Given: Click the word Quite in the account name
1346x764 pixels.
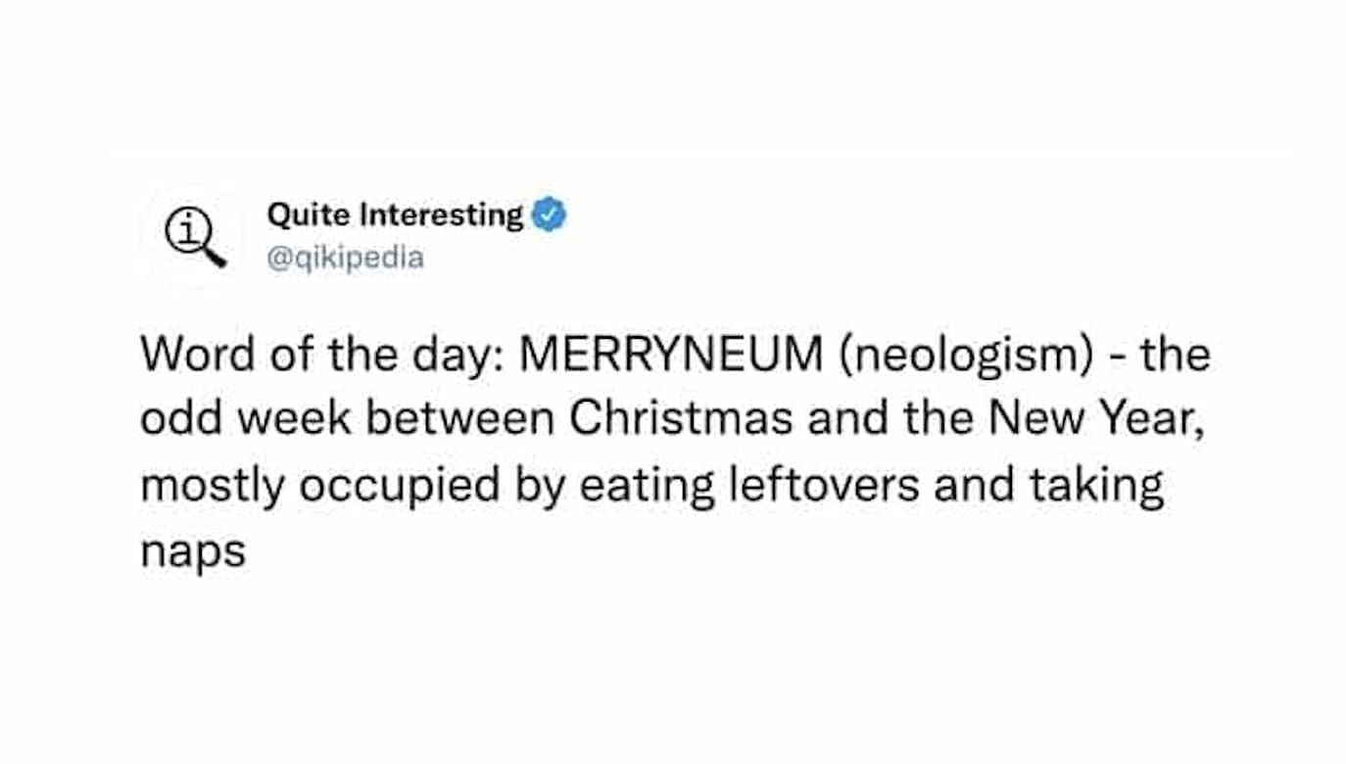Looking at the screenshot, I should tap(293, 215).
